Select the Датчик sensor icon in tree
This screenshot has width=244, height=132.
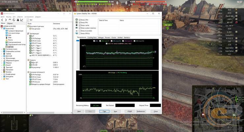click(7, 47)
